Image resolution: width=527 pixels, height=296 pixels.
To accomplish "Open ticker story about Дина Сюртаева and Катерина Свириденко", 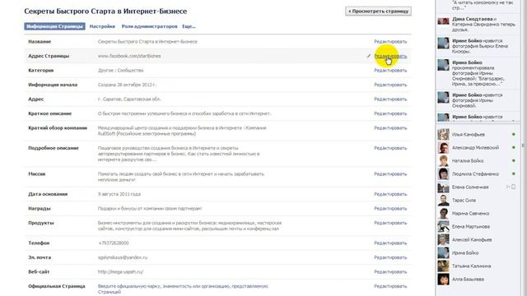I will 478,24.
